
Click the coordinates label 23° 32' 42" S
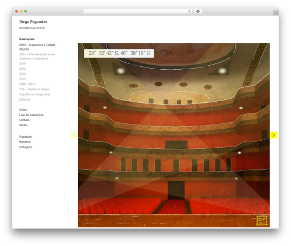point(119,53)
